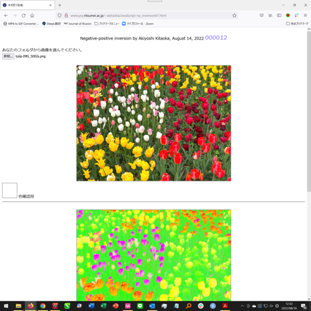Open the orange magnifier search app
311x311 pixels.
tap(189, 306)
